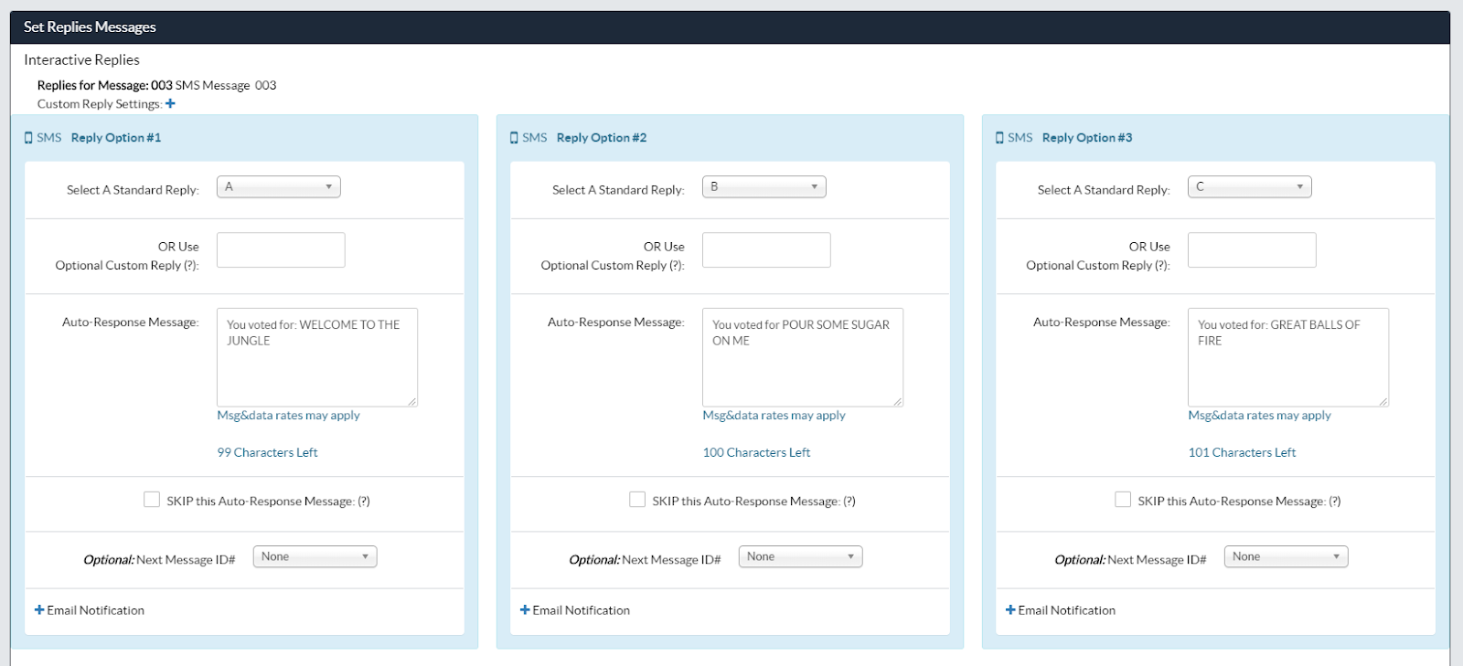The image size is (1463, 666).
Task: Edit WELCOME TO THE JUNGLE auto-response text
Action: (x=317, y=357)
